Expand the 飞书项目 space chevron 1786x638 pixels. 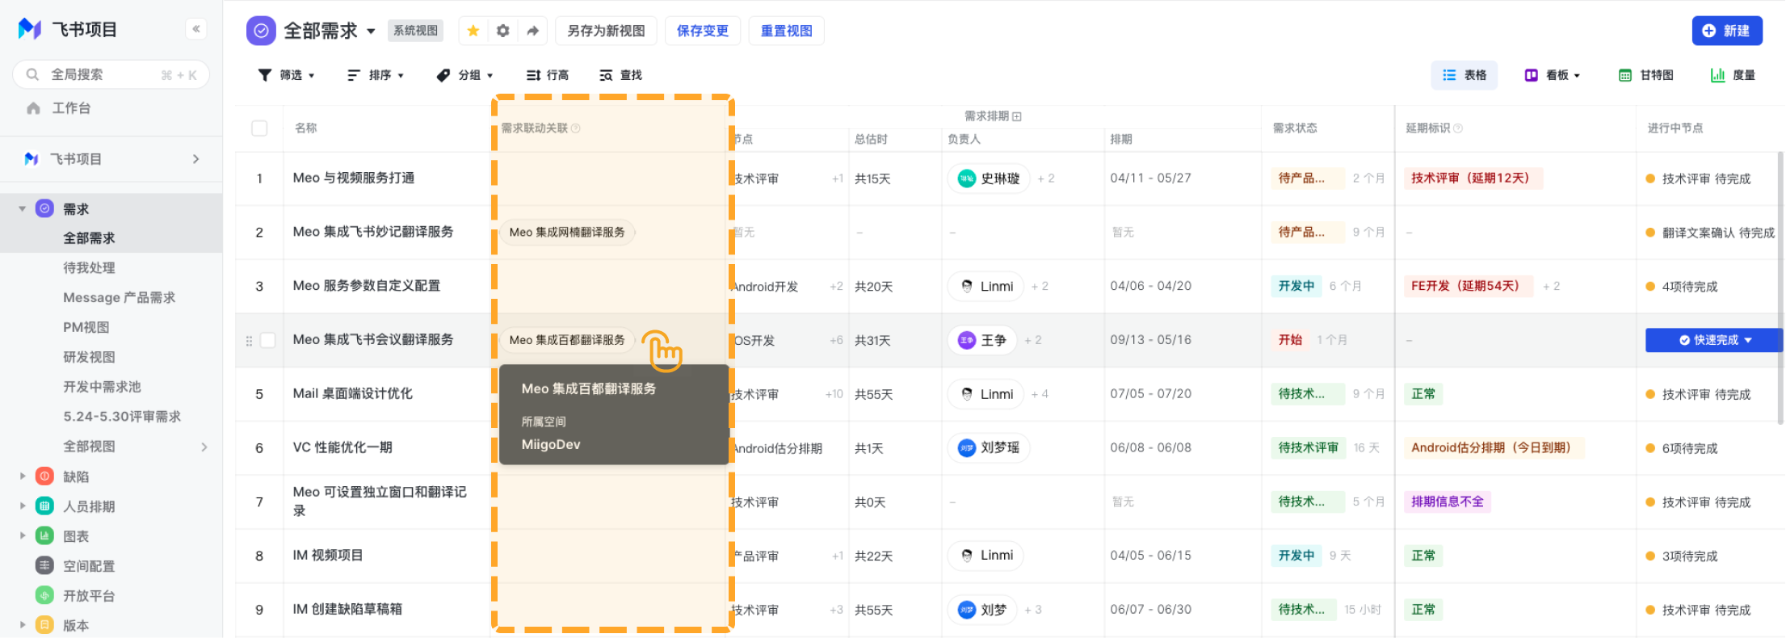coord(195,159)
